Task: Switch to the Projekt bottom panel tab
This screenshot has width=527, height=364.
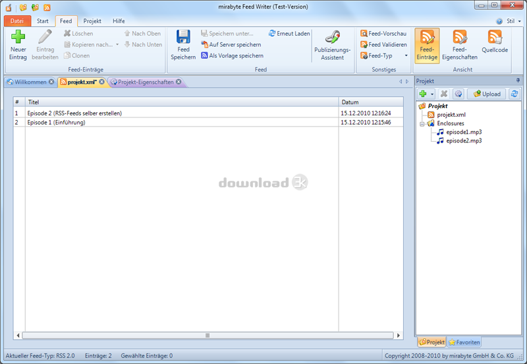Action: pyautogui.click(x=432, y=342)
